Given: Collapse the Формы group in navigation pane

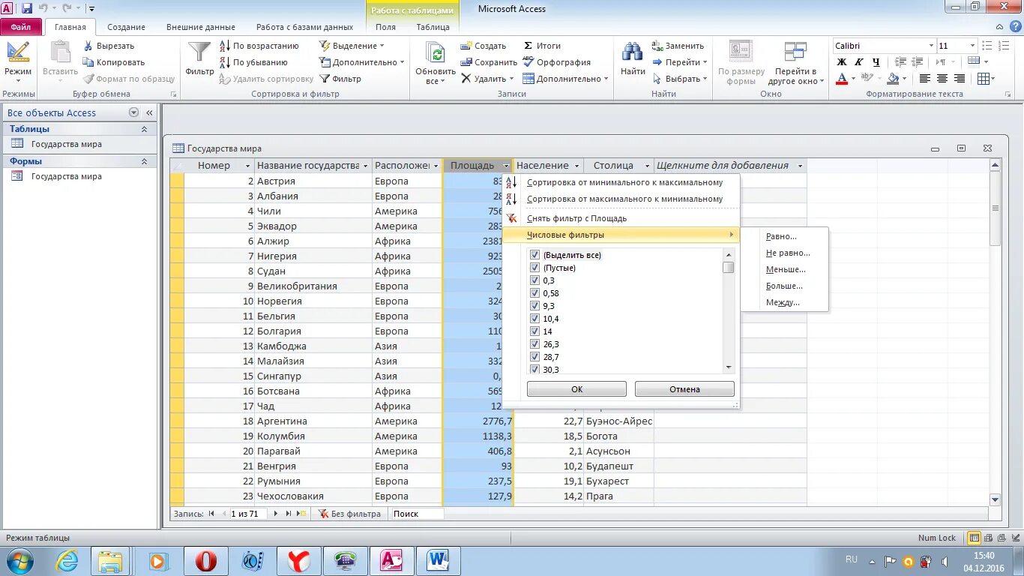Looking at the screenshot, I should pos(144,161).
